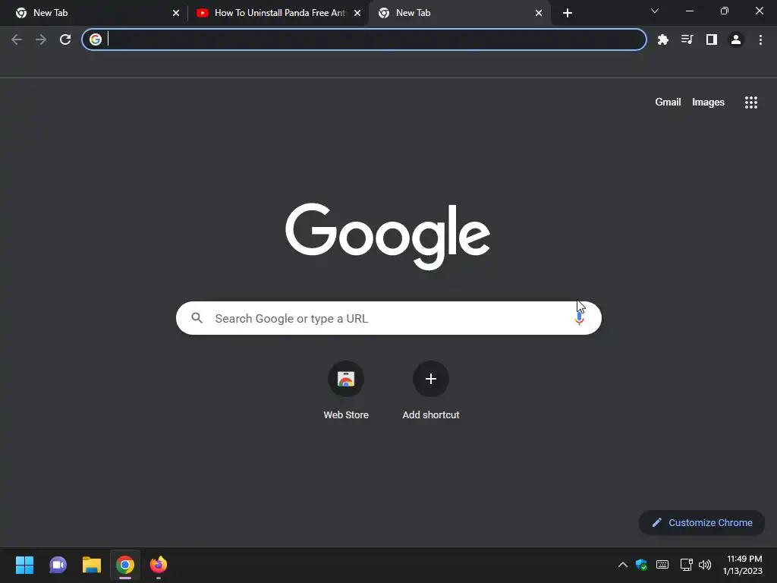777x583 pixels.
Task: Restore down the Chrome window
Action: [x=725, y=11]
